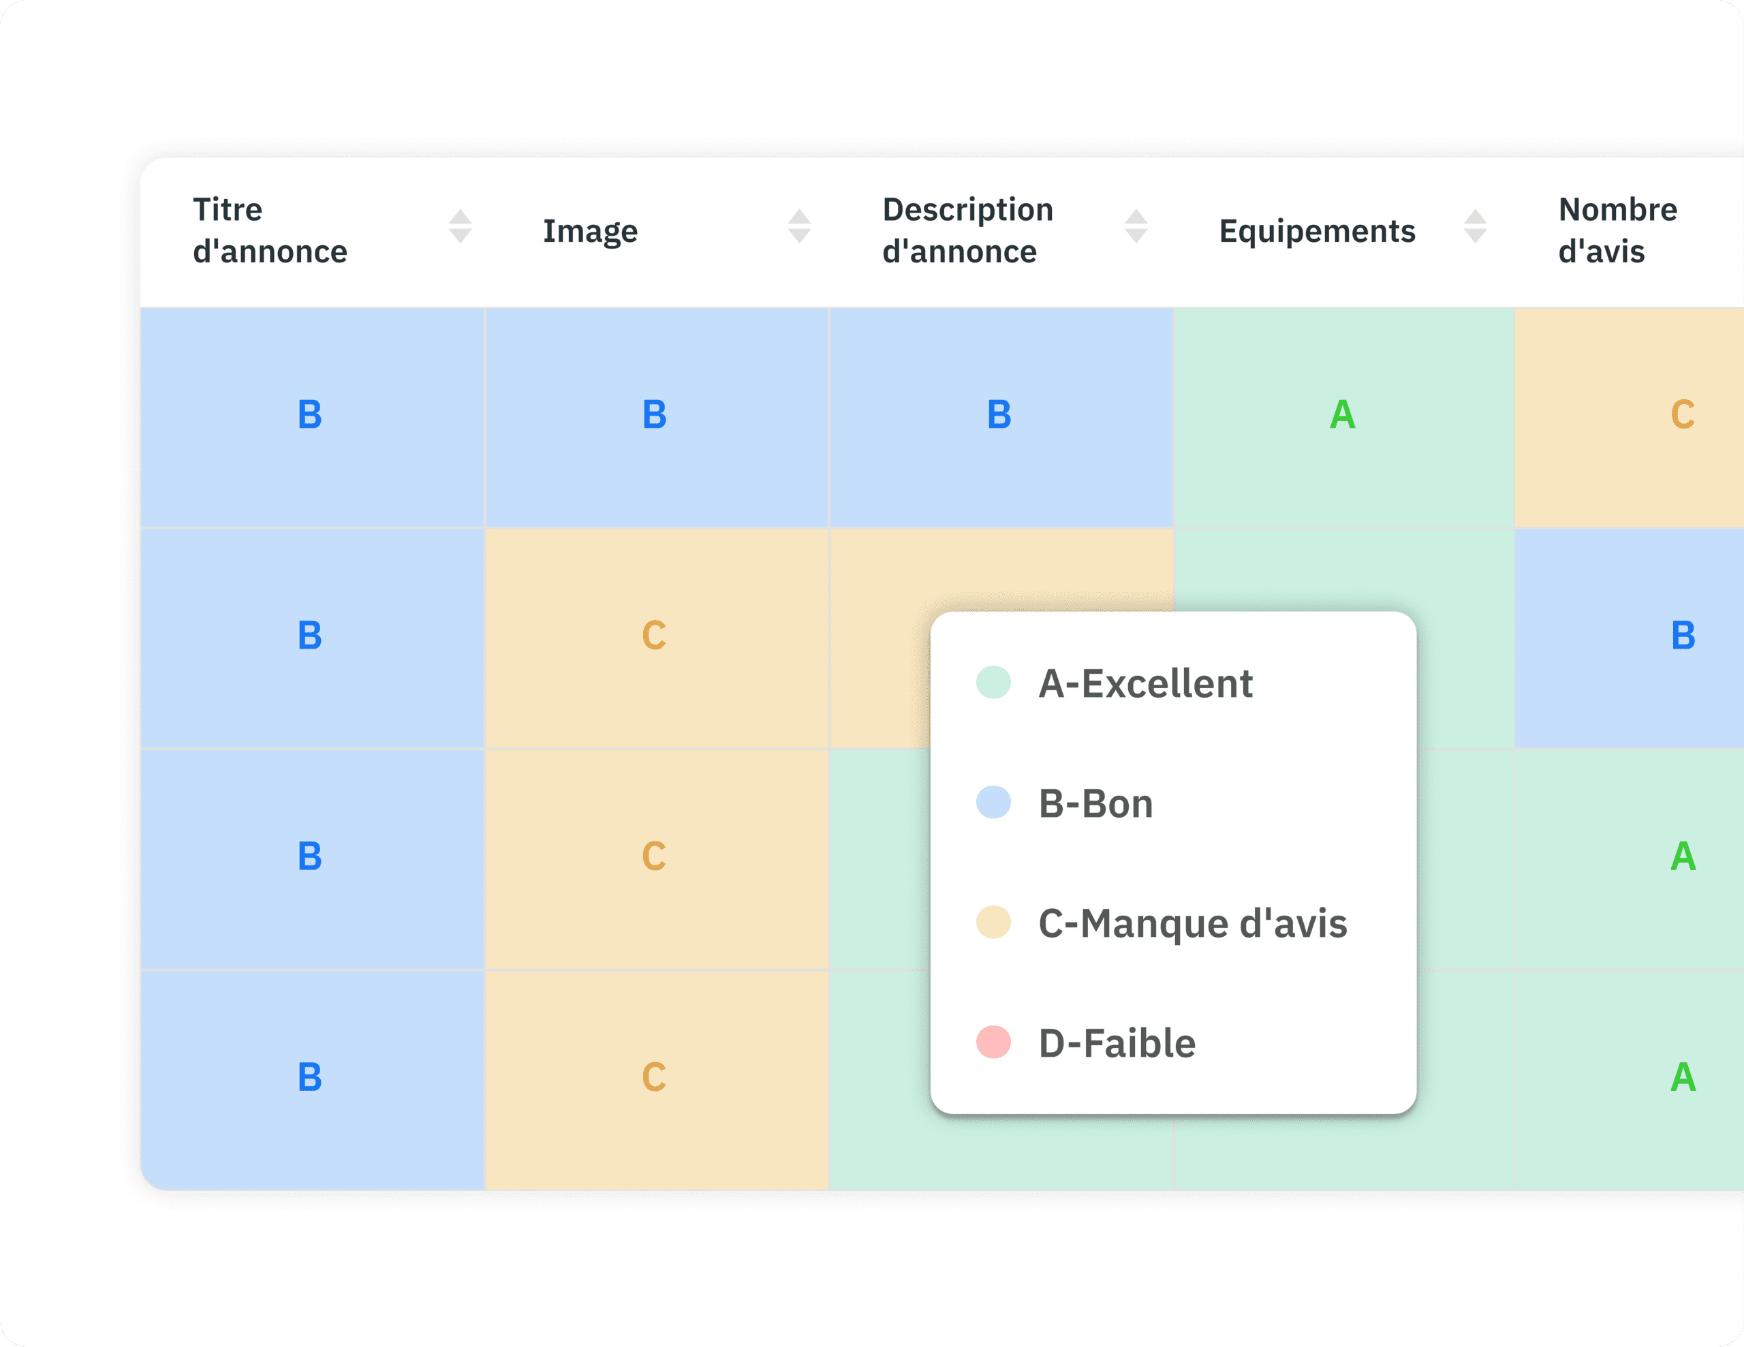Click the Image column header text
The width and height of the screenshot is (1744, 1347).
point(590,231)
